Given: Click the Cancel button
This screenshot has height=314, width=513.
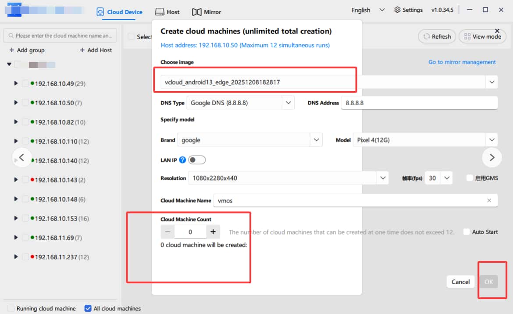Looking at the screenshot, I should tap(460, 282).
